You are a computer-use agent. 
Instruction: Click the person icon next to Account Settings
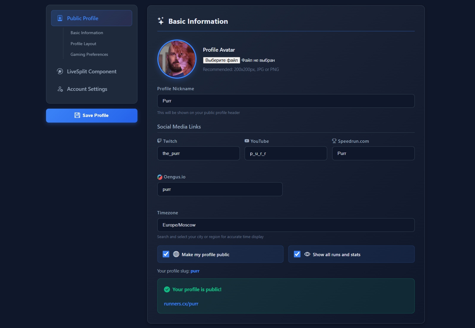pyautogui.click(x=60, y=89)
